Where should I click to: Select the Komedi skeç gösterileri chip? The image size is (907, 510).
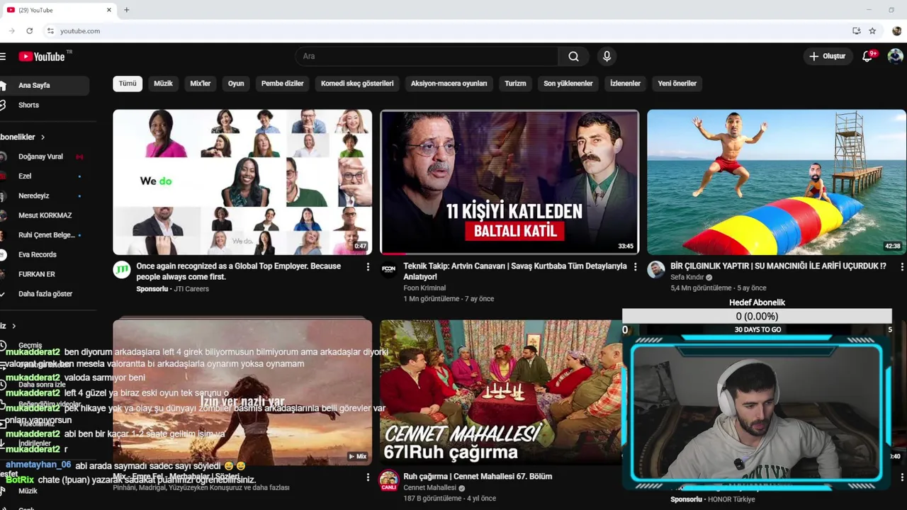pyautogui.click(x=357, y=84)
